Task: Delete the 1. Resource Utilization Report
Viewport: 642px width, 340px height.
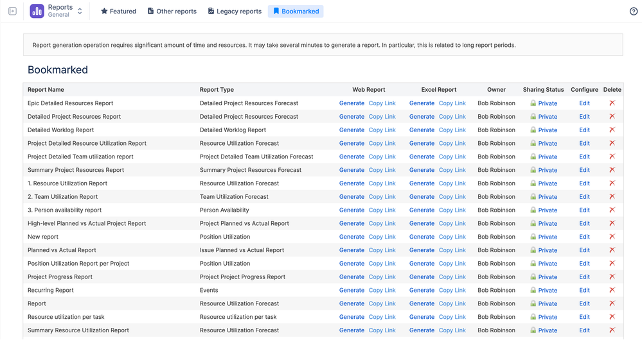Action: 612,183
